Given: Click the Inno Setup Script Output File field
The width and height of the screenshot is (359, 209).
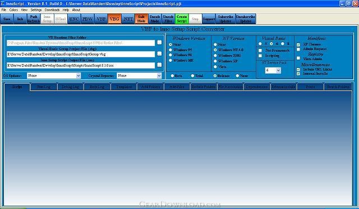Looking at the screenshot, I should point(81,65).
